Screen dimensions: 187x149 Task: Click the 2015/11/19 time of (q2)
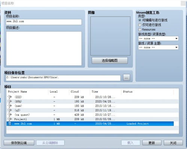(105, 110)
